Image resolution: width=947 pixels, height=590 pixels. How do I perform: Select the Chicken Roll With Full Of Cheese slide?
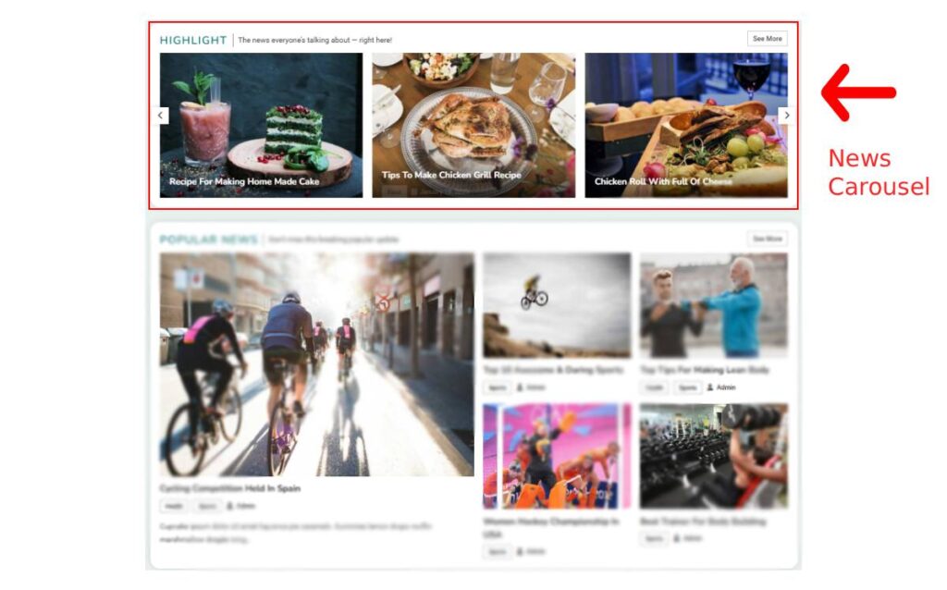[x=686, y=125]
